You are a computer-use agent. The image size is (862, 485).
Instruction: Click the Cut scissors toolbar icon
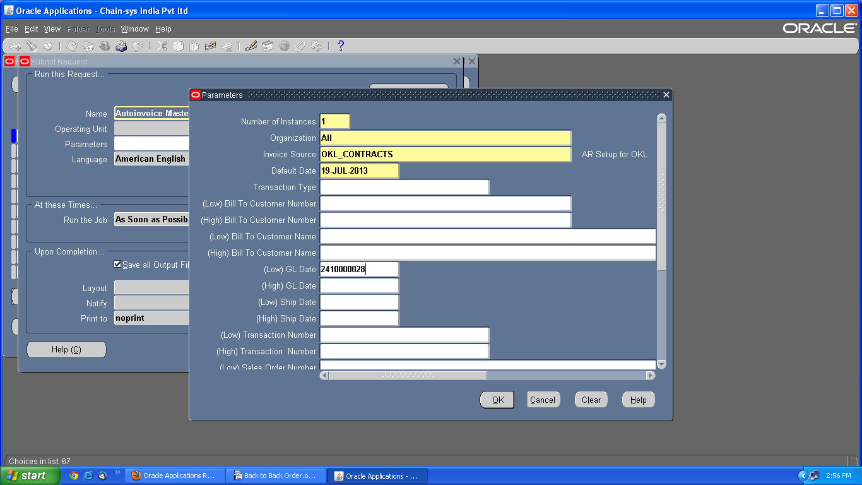point(162,46)
